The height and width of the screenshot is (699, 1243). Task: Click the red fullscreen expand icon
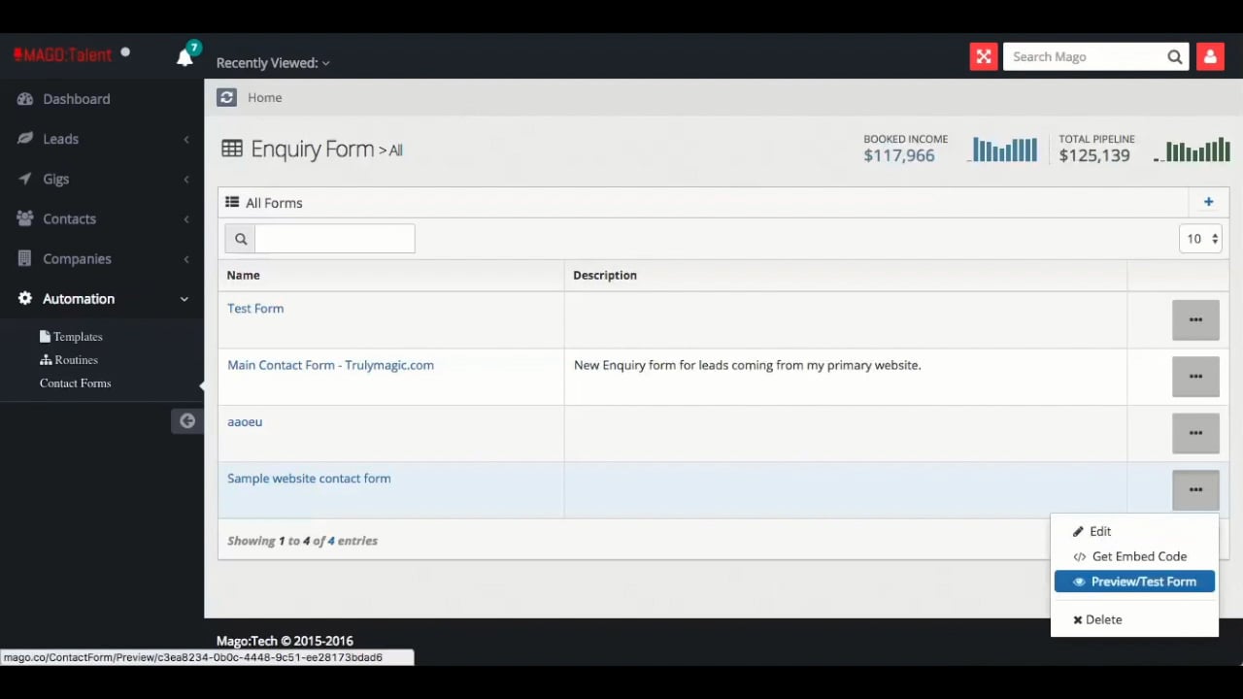[984, 57]
